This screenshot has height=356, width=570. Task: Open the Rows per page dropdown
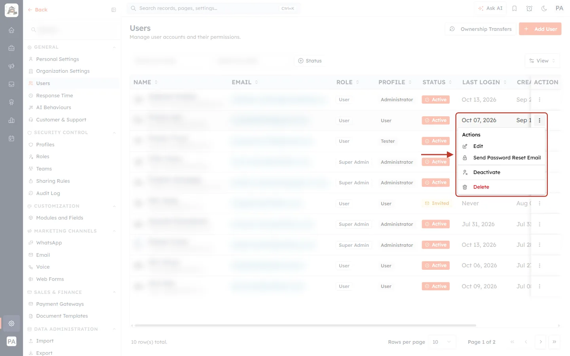click(x=442, y=342)
